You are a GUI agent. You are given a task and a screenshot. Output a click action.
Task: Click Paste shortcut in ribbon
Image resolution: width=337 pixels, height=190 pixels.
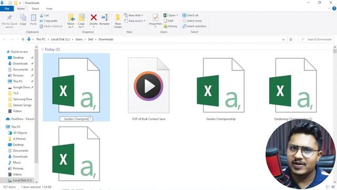tap(51, 26)
